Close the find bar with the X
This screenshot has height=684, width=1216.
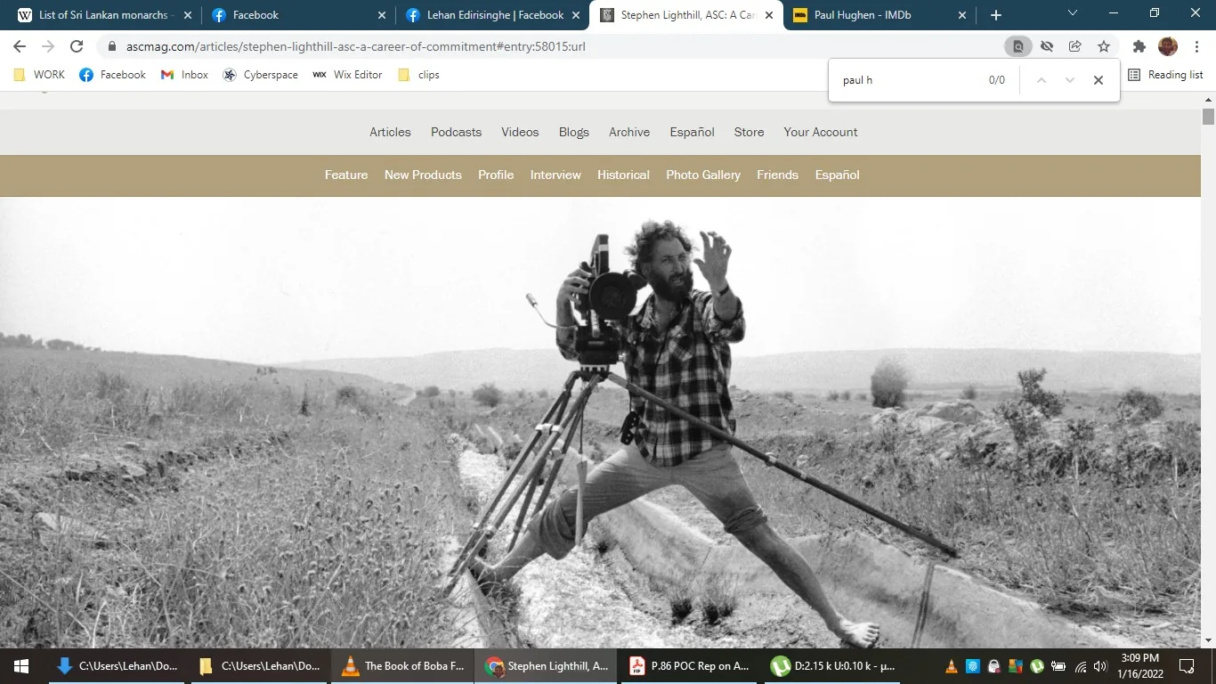[1098, 79]
